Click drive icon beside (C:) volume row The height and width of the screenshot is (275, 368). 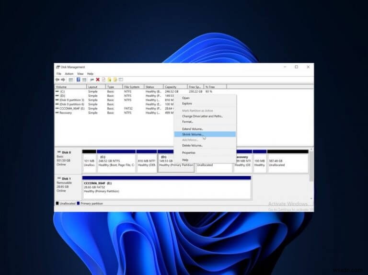tap(57, 92)
